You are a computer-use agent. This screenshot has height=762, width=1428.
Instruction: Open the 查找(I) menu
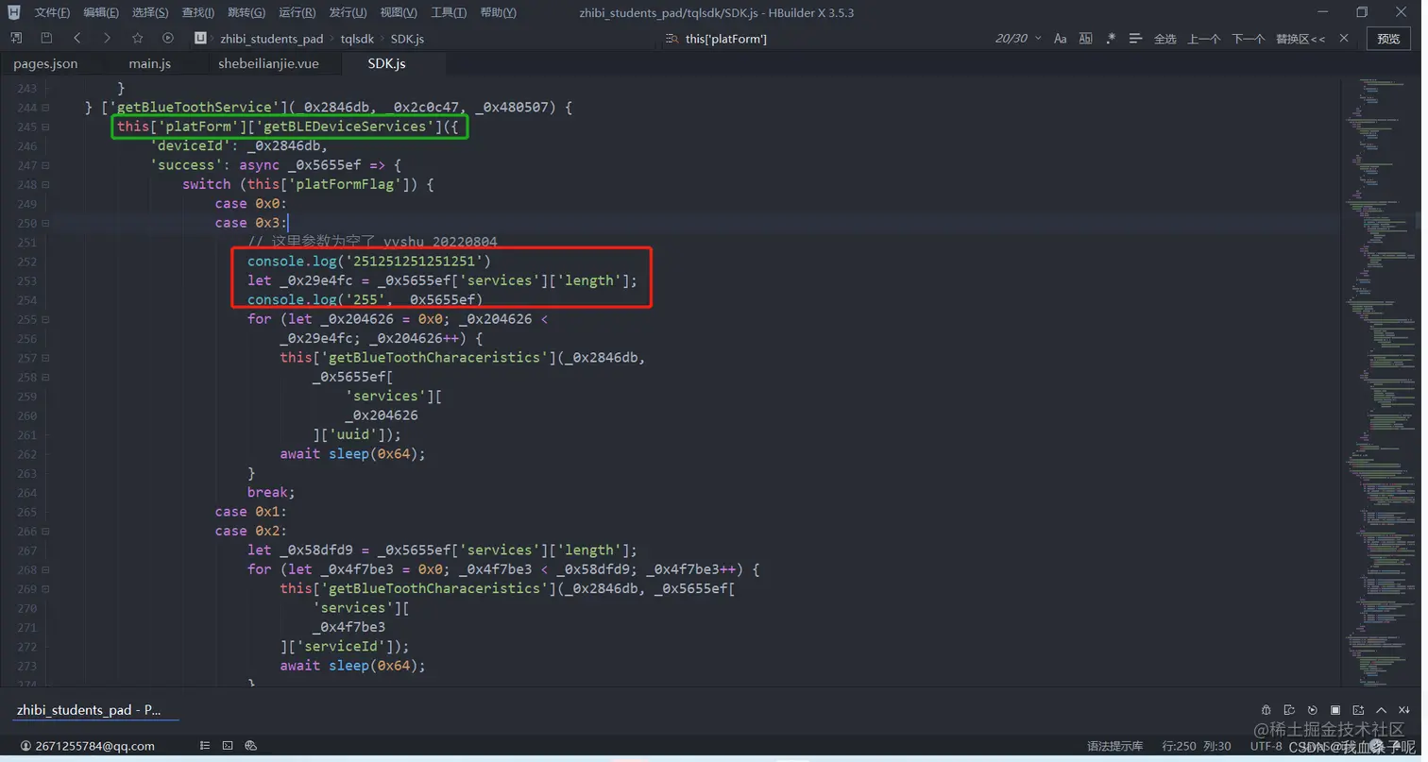(198, 12)
